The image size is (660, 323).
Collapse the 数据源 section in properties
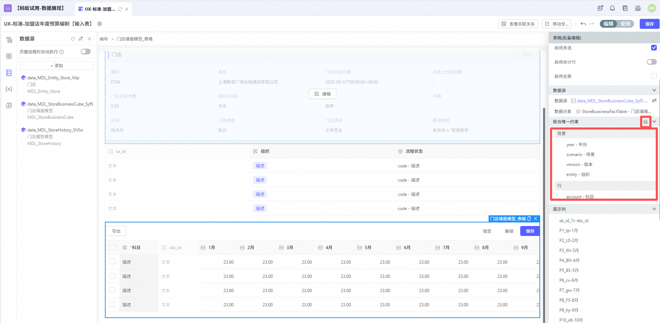click(654, 90)
